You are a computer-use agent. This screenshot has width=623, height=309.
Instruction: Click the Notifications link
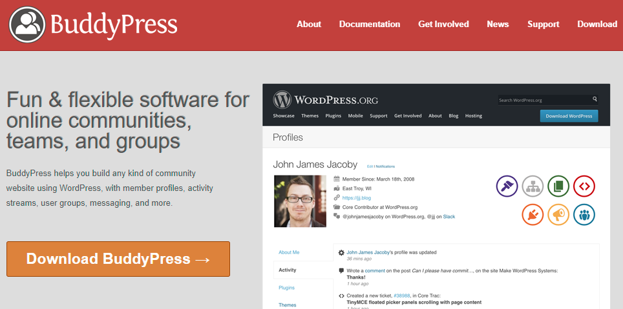(x=385, y=166)
